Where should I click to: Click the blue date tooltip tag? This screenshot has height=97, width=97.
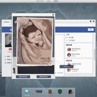67,67
